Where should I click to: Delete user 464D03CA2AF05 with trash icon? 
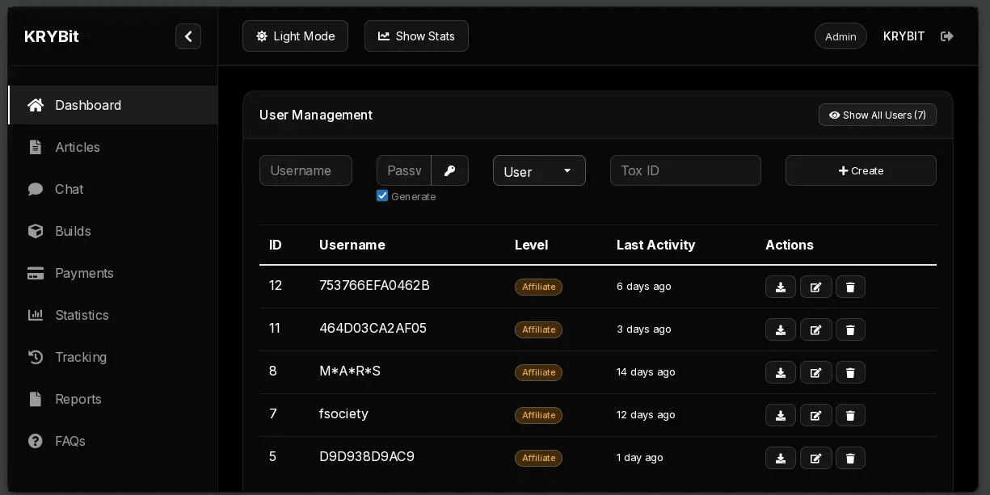tap(850, 329)
